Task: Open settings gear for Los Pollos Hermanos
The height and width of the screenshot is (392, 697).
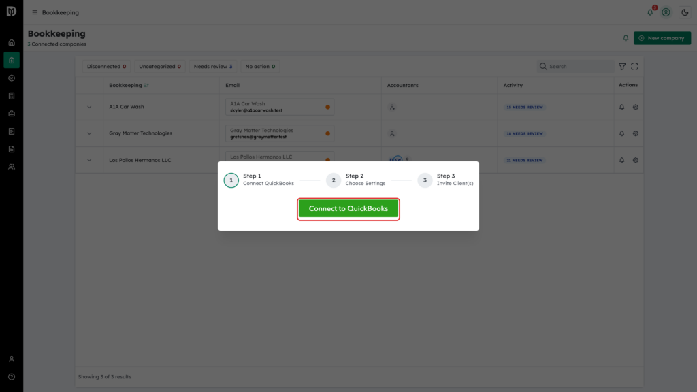Action: click(636, 161)
